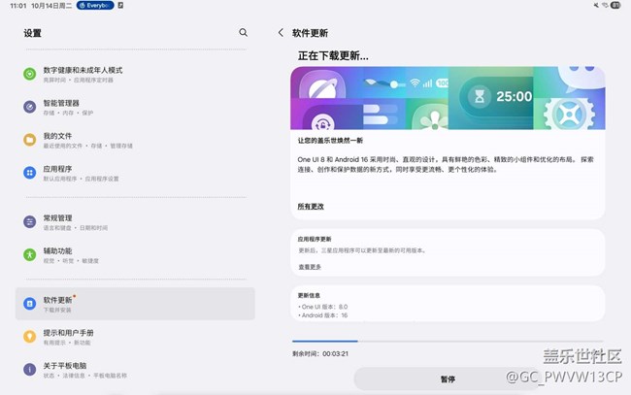Go back using the chevron beside 软件更新
Viewport: 631px width, 395px height.
tap(281, 32)
